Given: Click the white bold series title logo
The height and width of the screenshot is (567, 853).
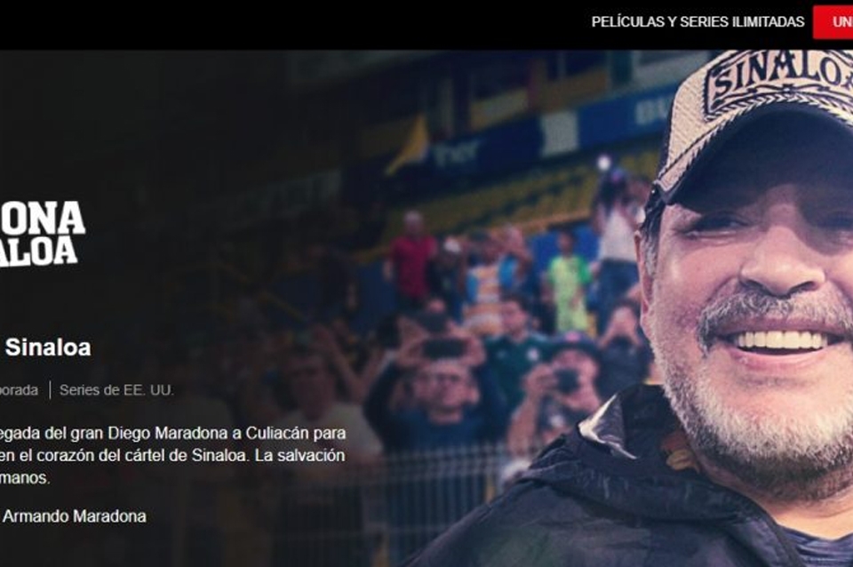Looking at the screenshot, I should [x=42, y=234].
